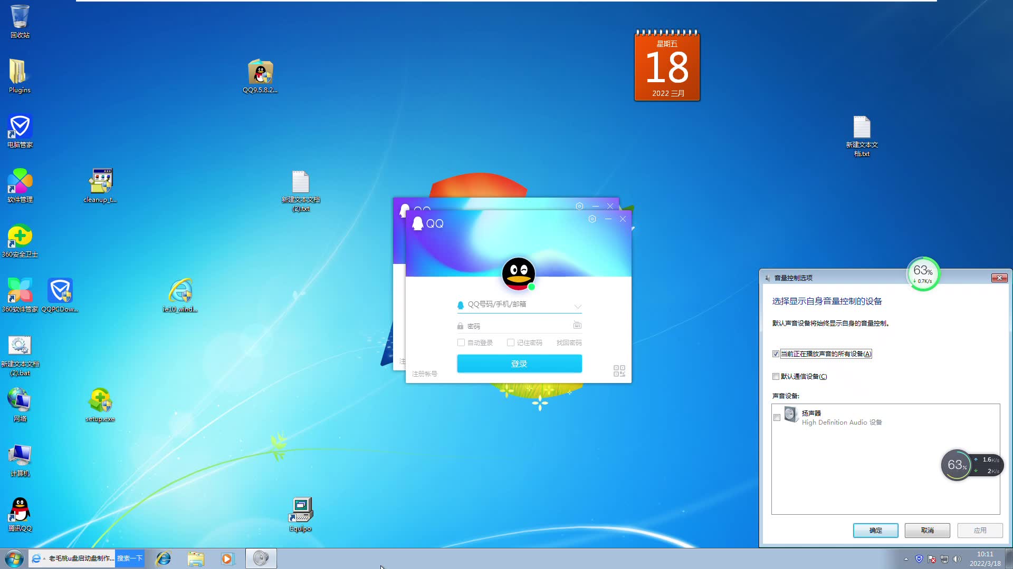The width and height of the screenshot is (1013, 569).
Task: Select 新建文本文档 (2).txt file icon
Action: (301, 191)
